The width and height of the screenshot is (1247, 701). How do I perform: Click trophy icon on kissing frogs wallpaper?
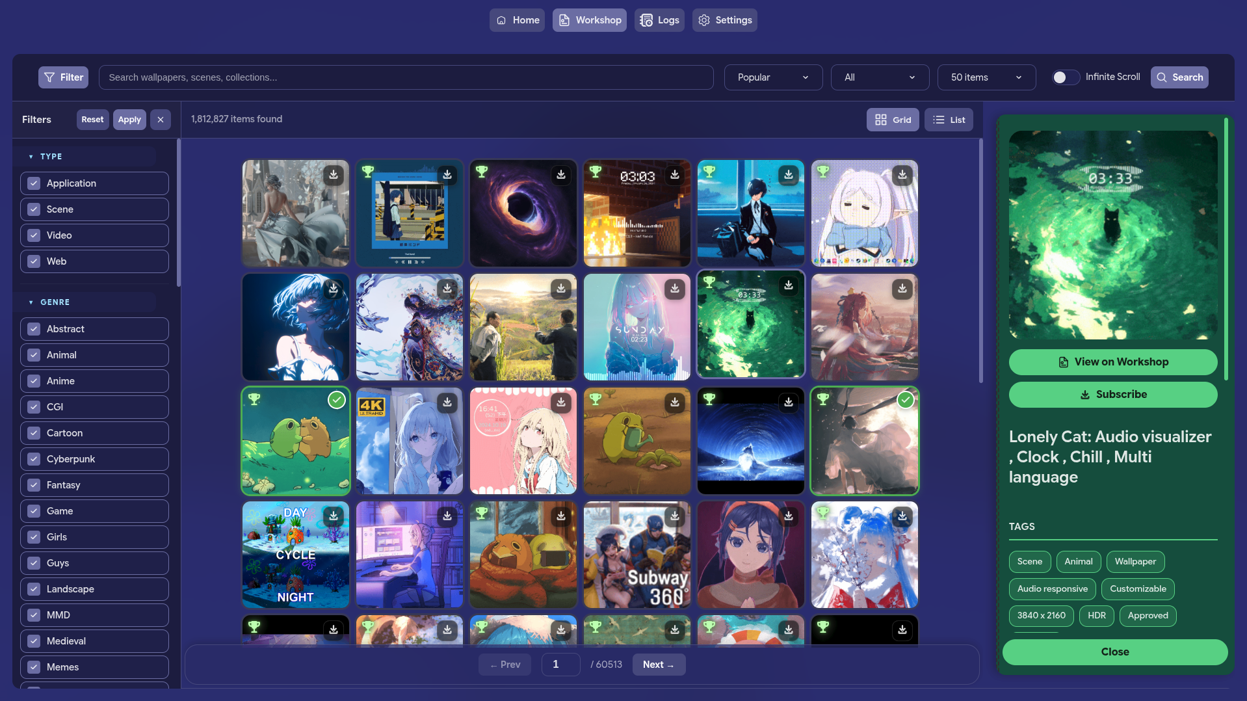254,399
